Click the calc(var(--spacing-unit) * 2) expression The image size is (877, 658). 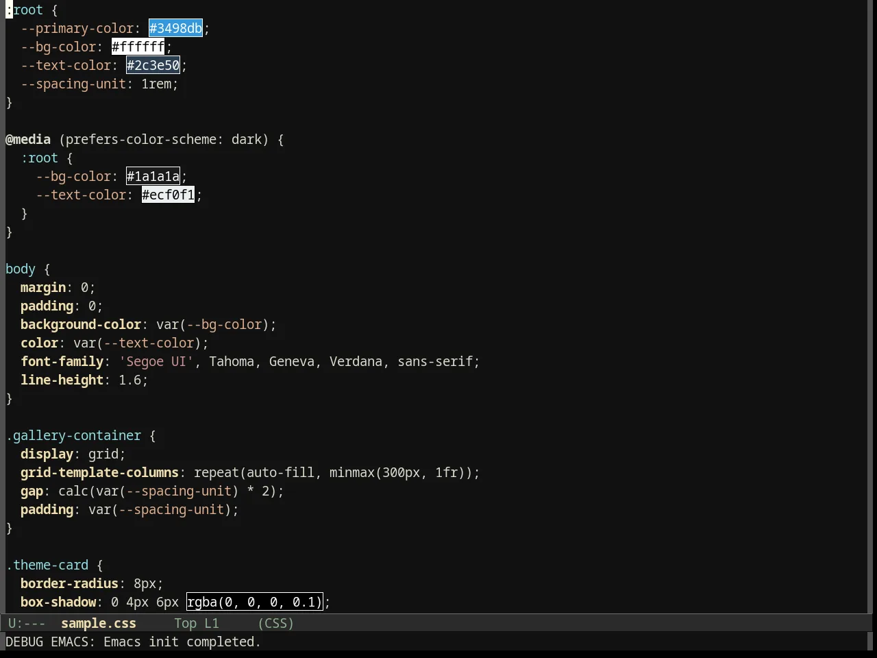168,491
